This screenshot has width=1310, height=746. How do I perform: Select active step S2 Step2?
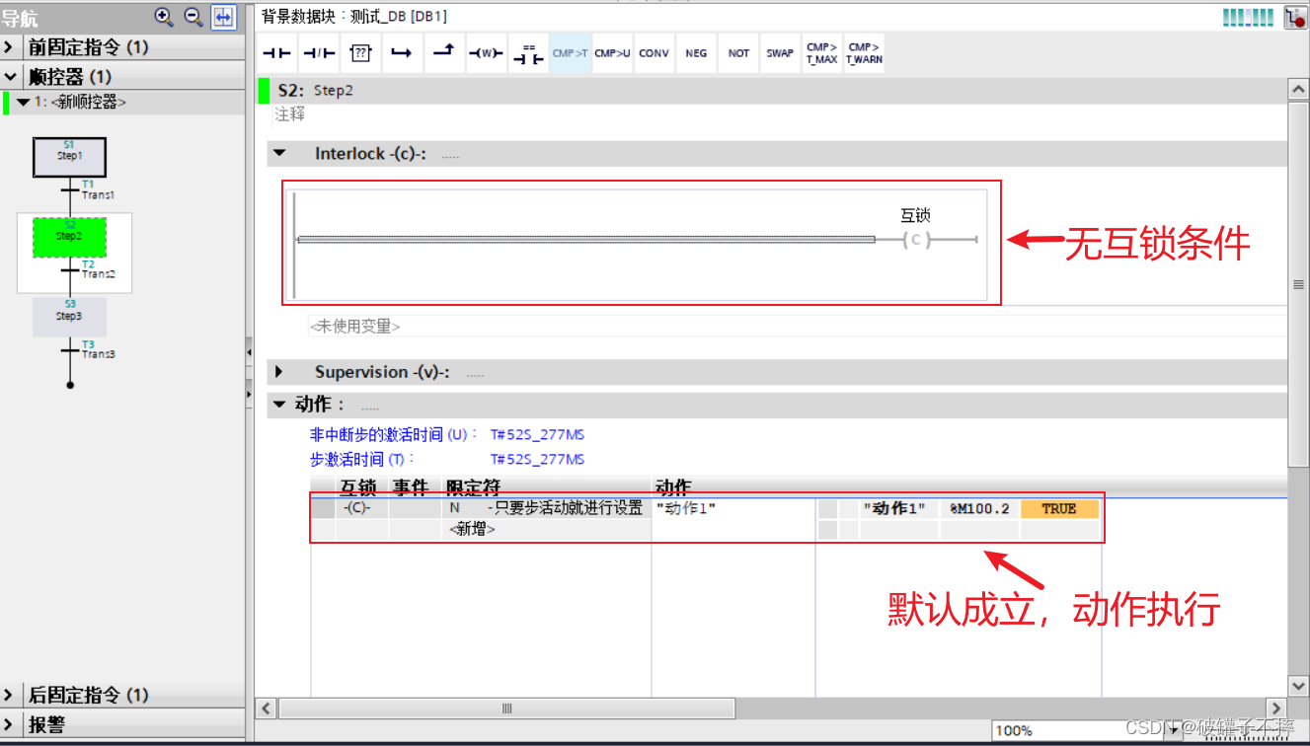tap(69, 236)
